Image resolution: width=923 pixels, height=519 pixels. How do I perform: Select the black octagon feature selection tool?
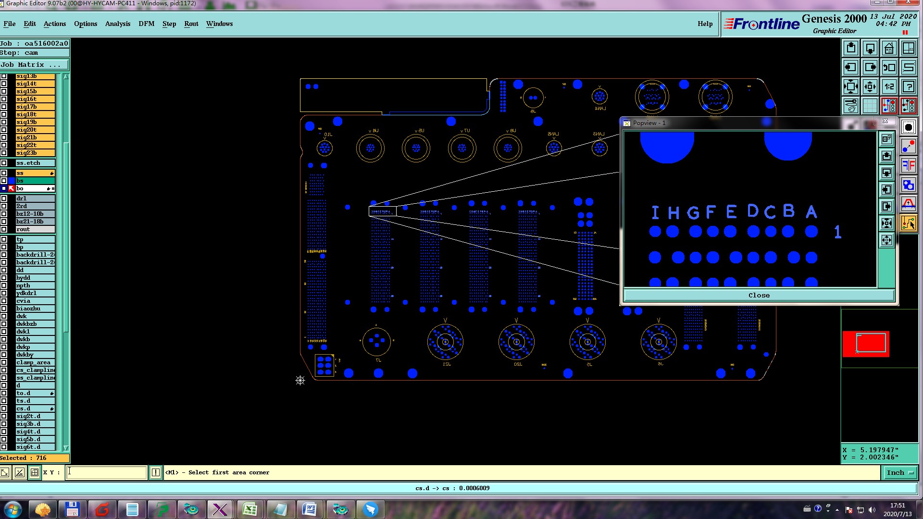click(908, 127)
